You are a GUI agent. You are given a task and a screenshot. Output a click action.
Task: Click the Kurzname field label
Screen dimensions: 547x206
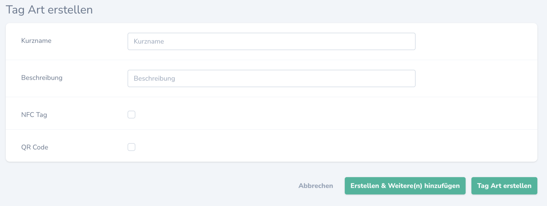(36, 41)
